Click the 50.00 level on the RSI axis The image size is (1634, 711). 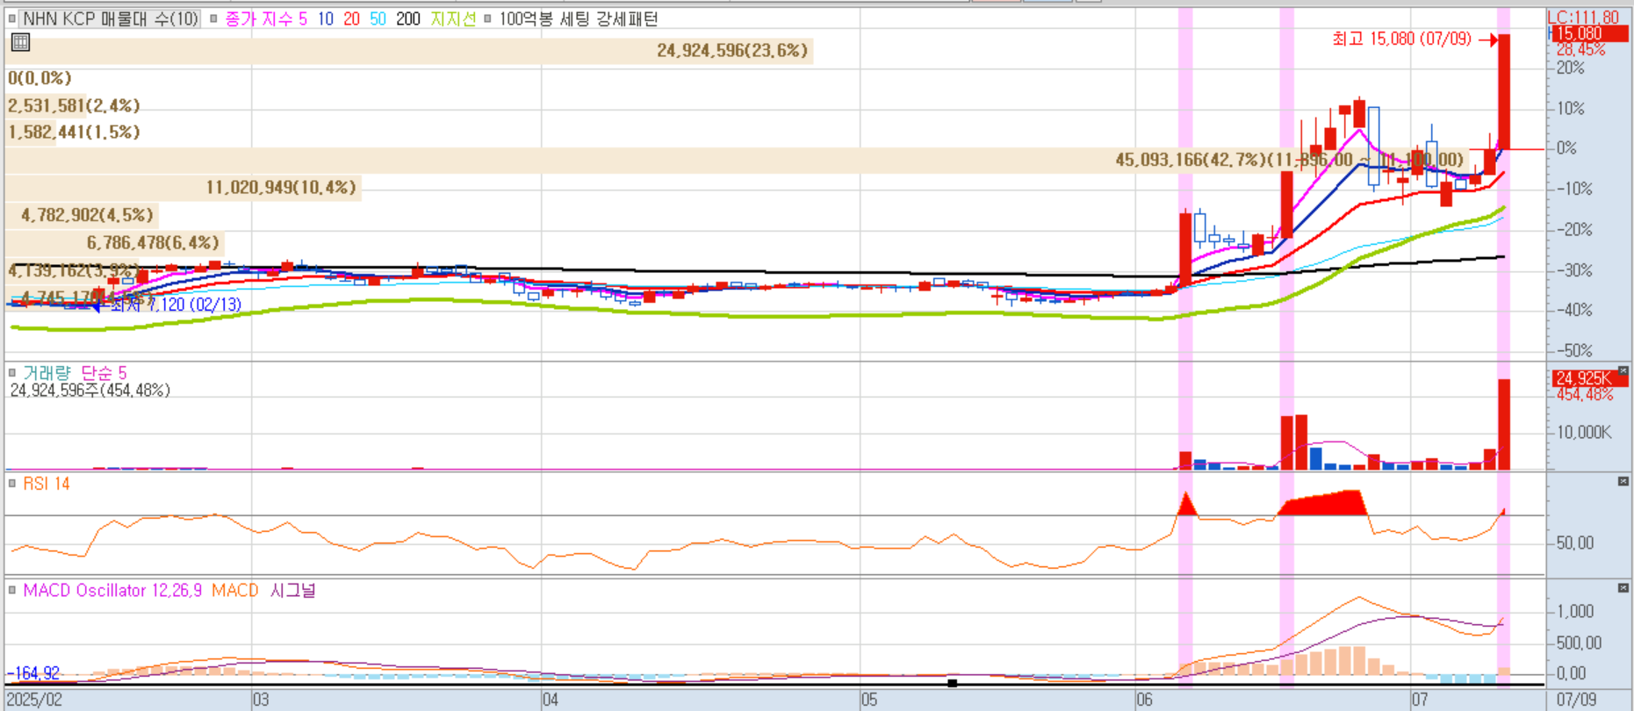1575,543
